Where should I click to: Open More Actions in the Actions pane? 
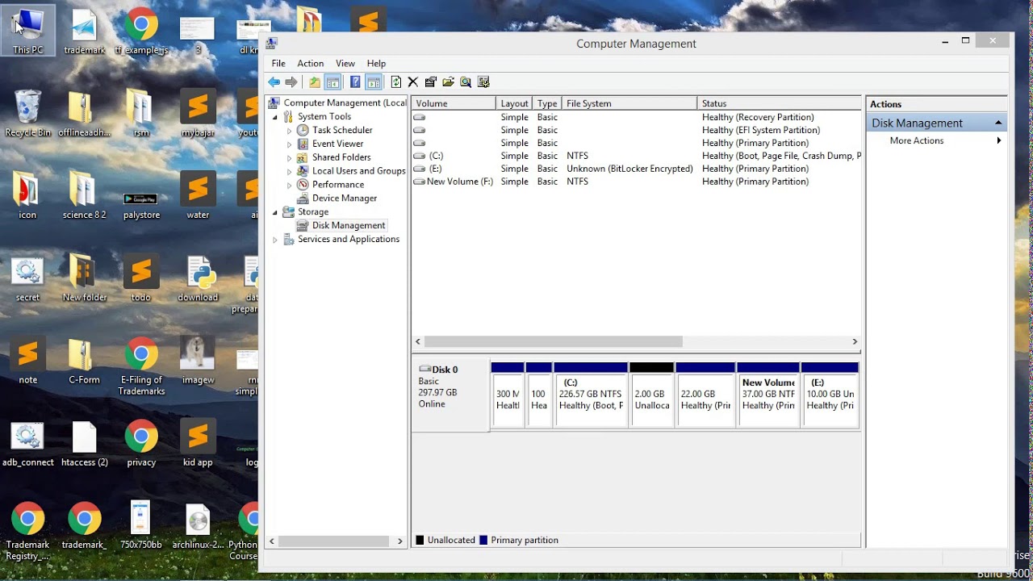click(x=917, y=141)
